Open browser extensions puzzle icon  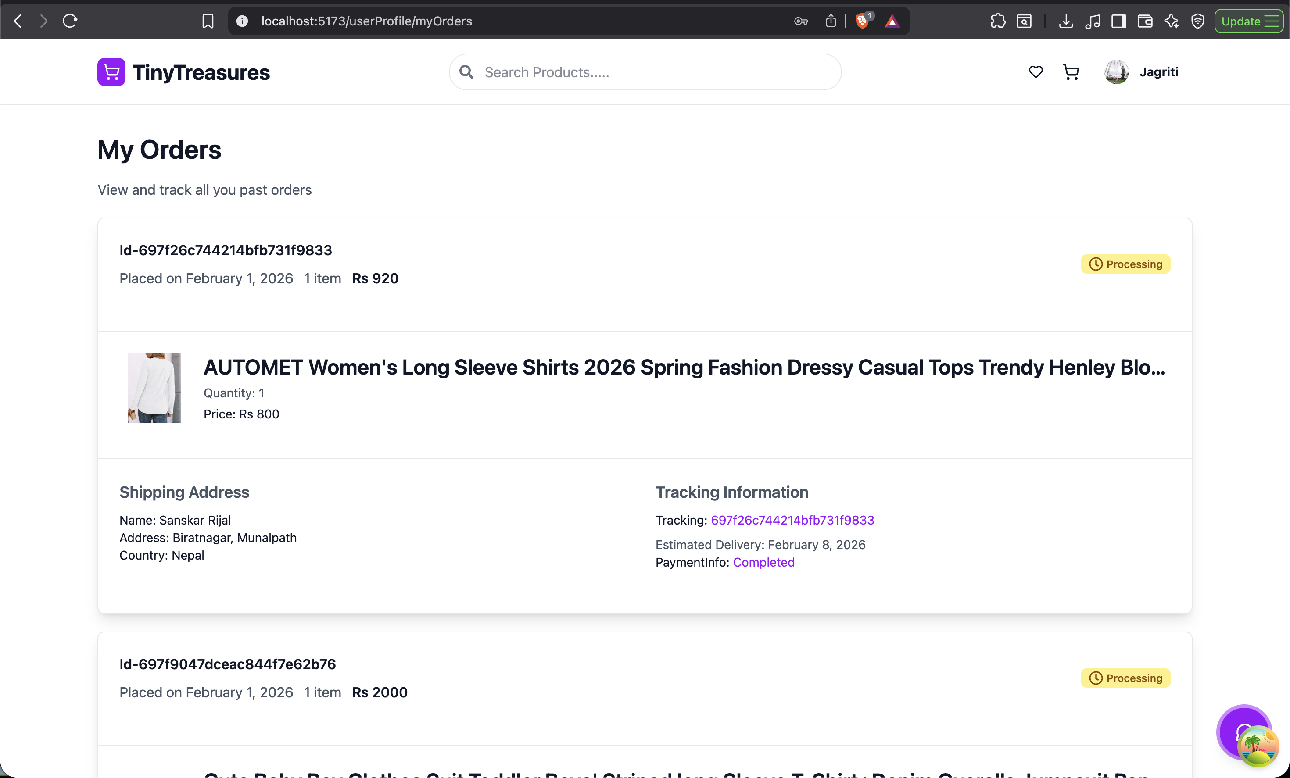998,21
